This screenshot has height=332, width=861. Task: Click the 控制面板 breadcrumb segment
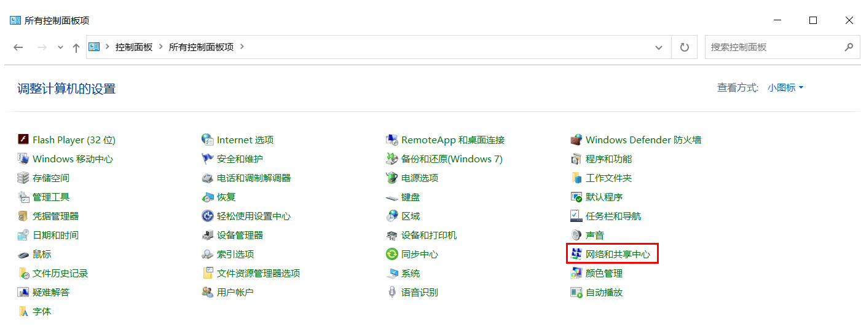[x=134, y=47]
